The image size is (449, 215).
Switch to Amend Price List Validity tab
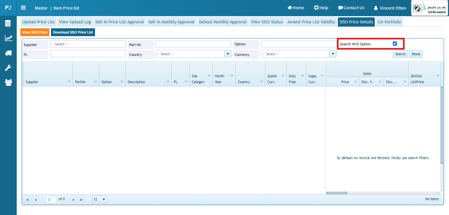coord(311,22)
